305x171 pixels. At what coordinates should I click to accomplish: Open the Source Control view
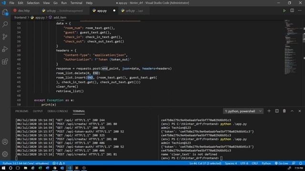[x=5, y=37]
